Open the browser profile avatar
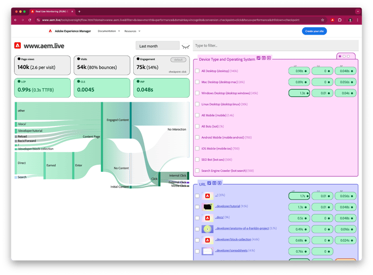 pyautogui.click(x=350, y=20)
